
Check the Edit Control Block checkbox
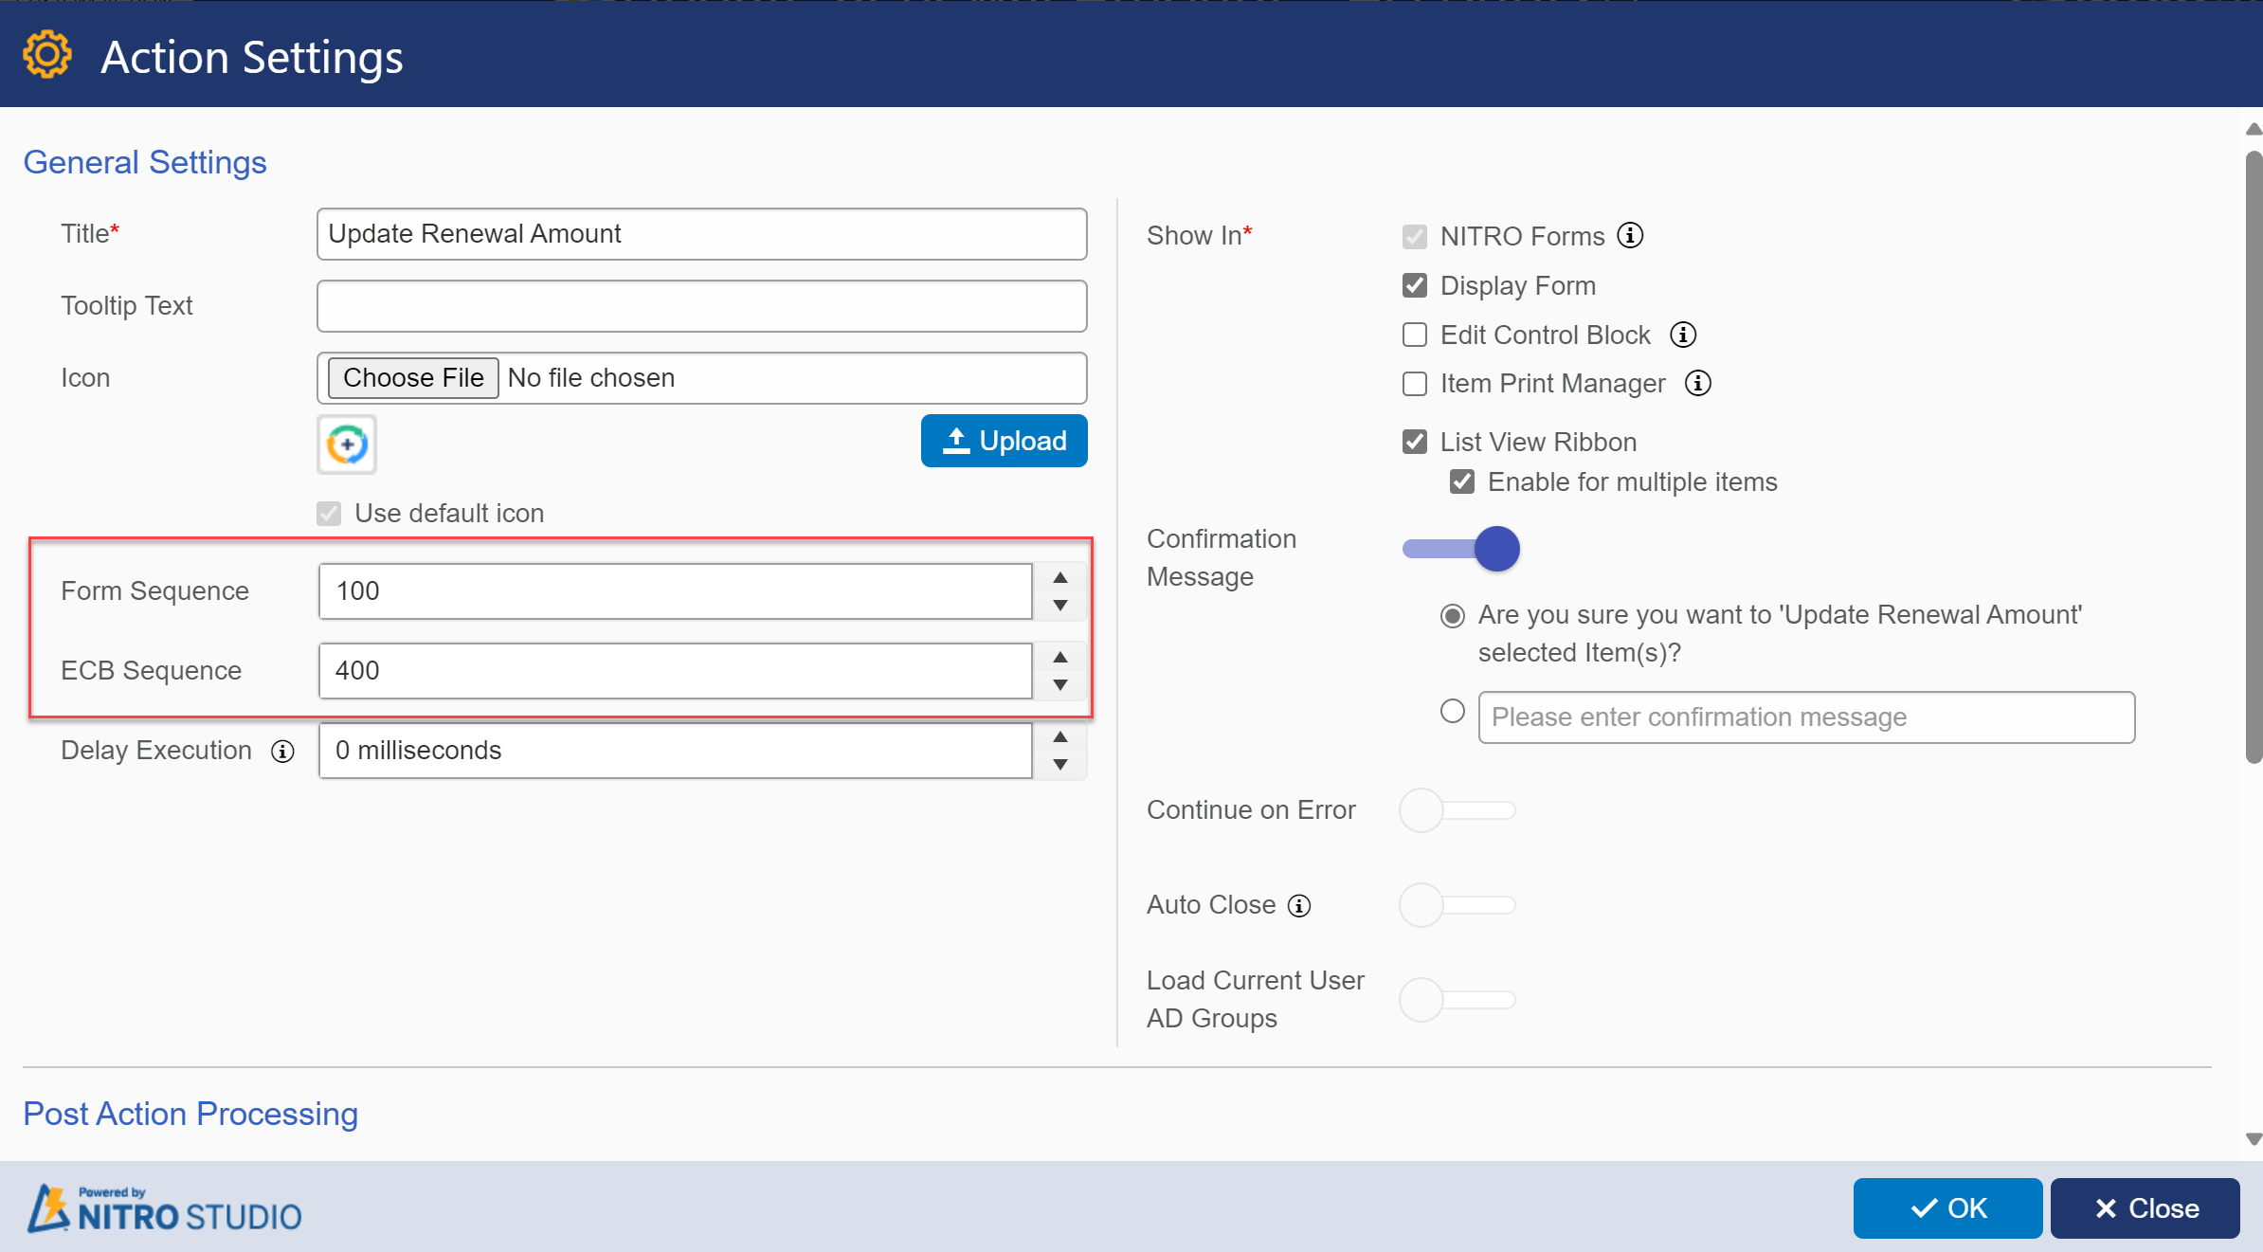point(1415,335)
